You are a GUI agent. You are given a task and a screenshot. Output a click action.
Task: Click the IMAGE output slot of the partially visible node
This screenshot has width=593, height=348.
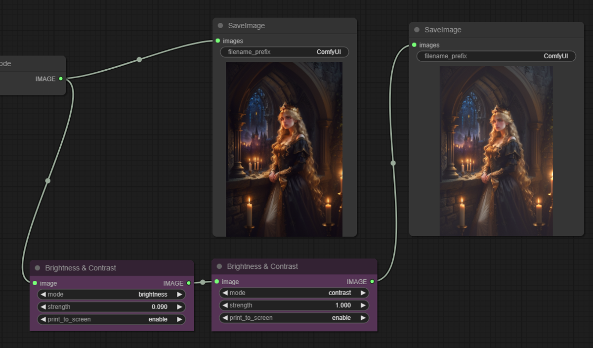click(62, 79)
